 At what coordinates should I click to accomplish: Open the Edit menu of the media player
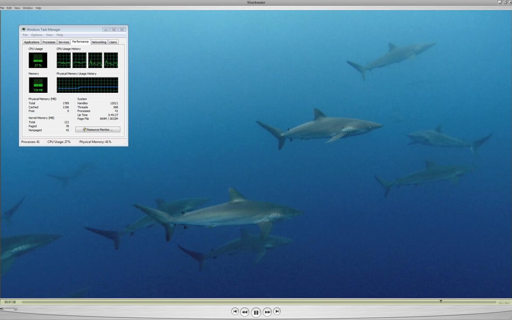(x=9, y=8)
